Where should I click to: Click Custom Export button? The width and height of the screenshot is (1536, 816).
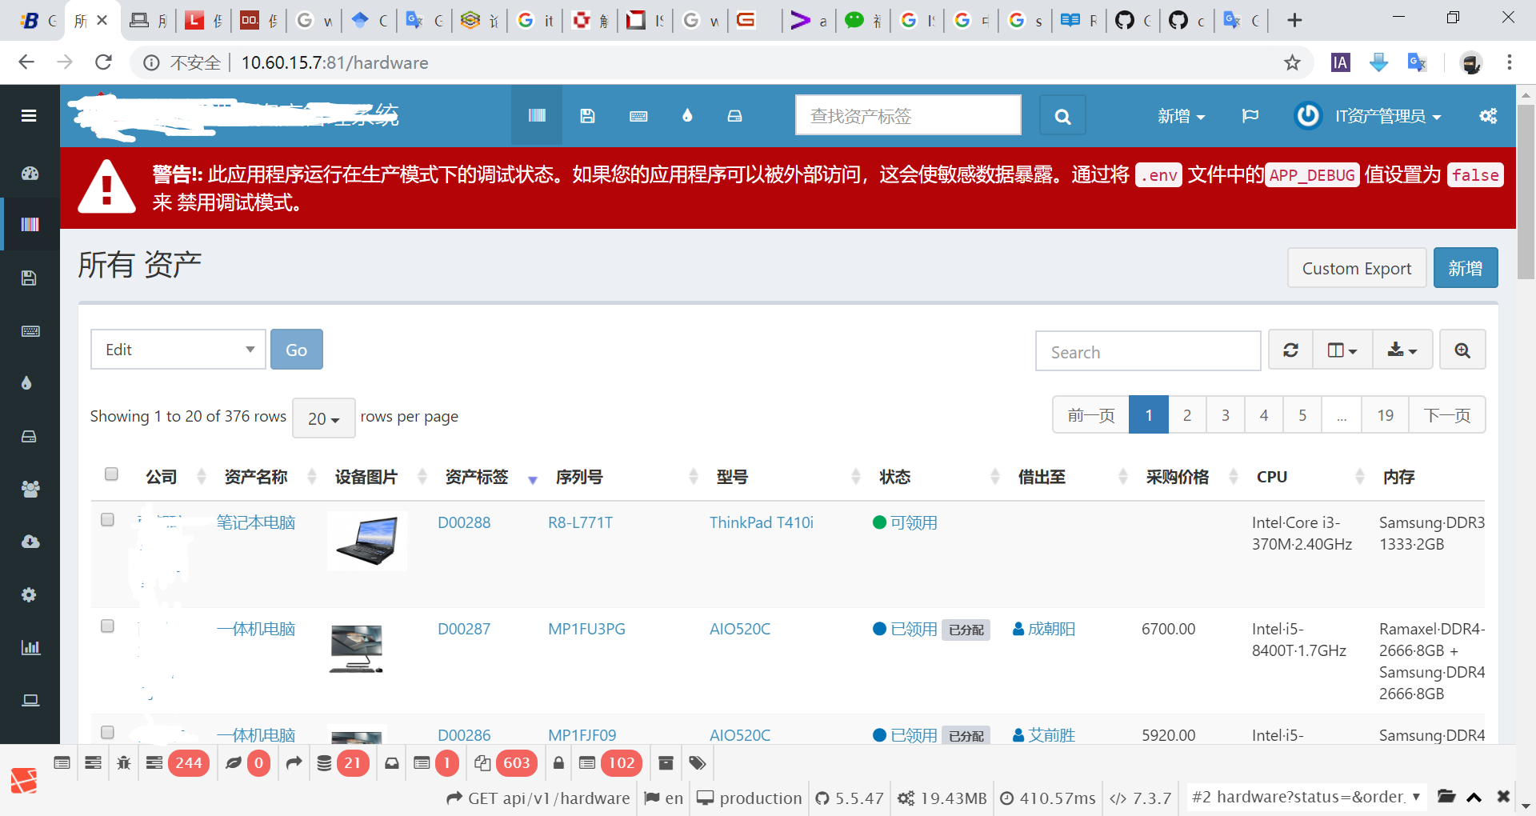[1357, 268]
